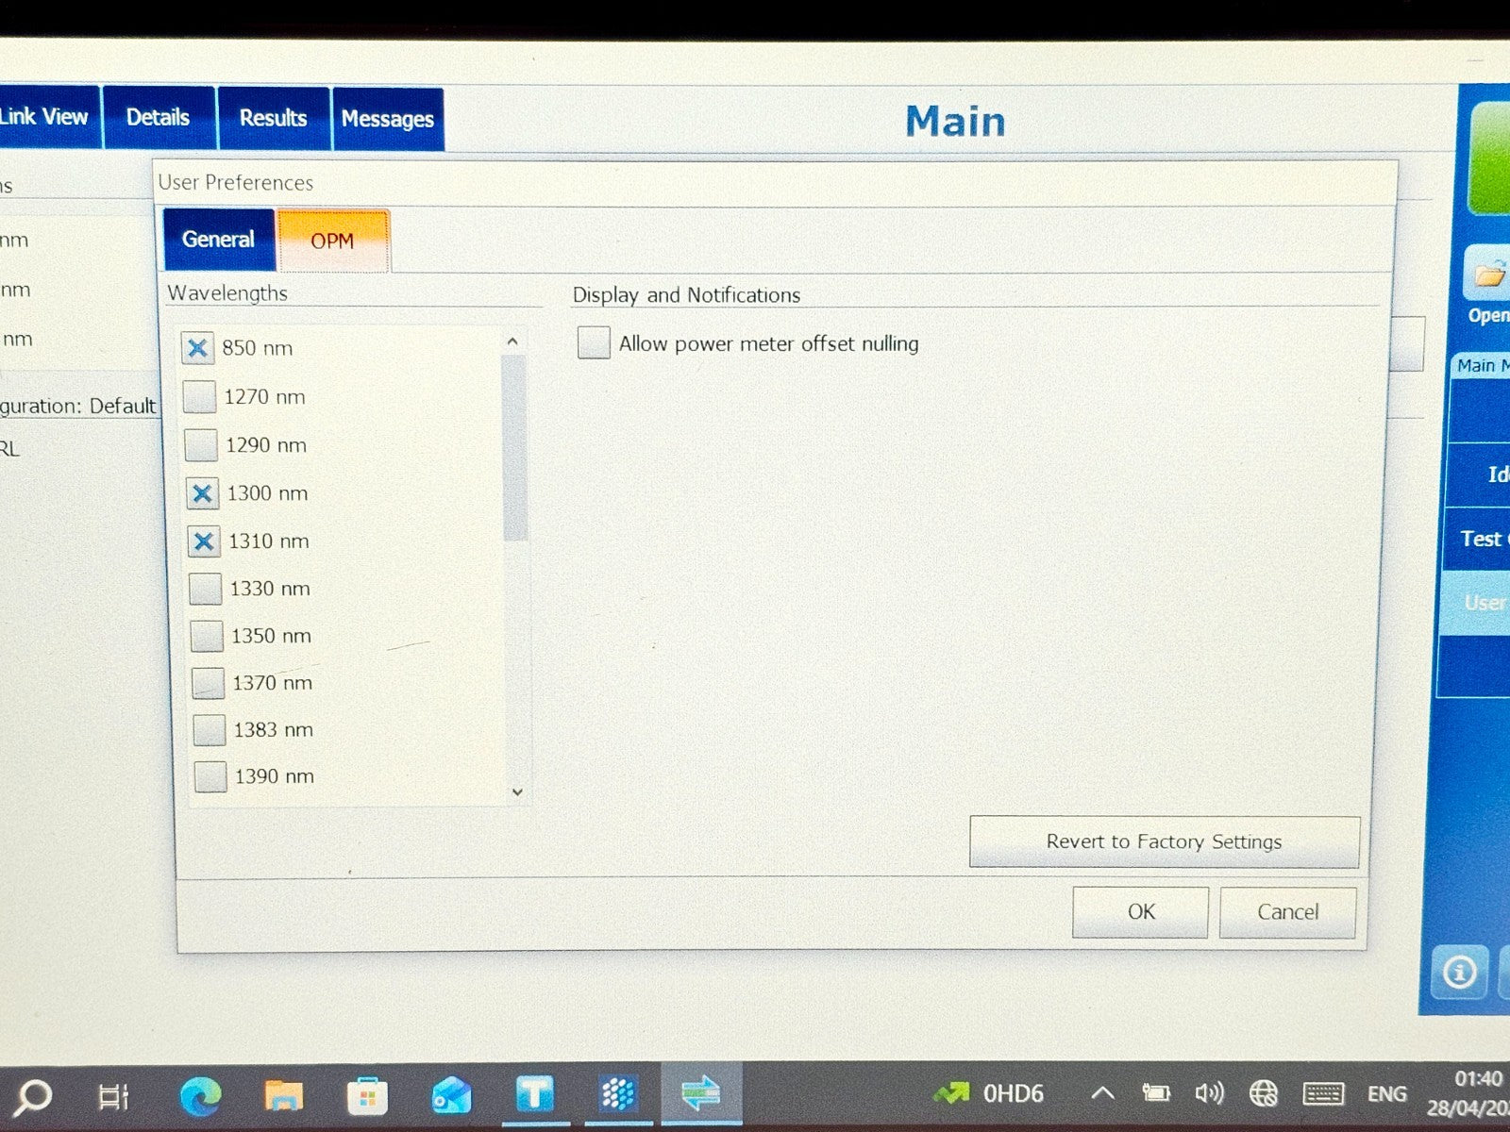Confirm preferences with OK
The height and width of the screenshot is (1132, 1510).
click(x=1140, y=912)
